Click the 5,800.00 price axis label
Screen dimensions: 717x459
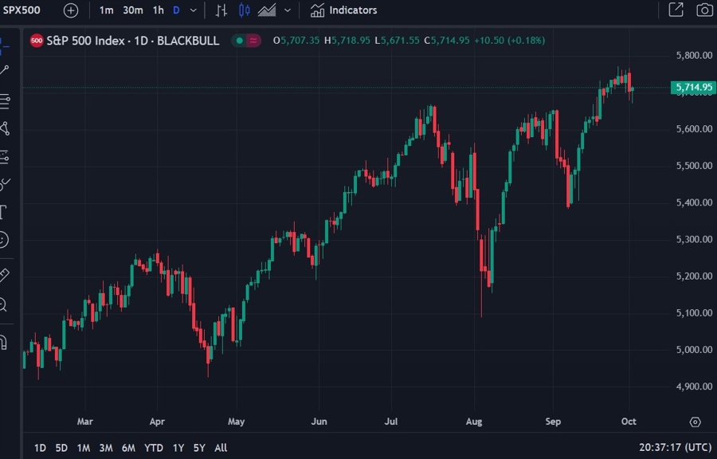click(x=694, y=56)
